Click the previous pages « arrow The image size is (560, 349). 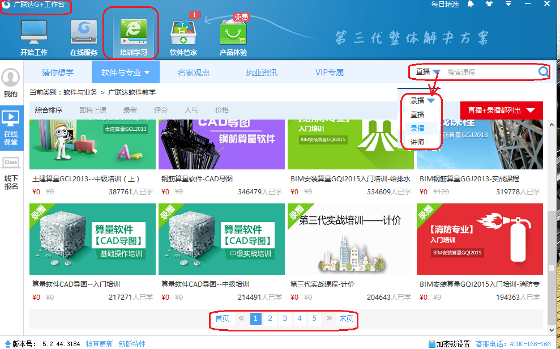[x=241, y=318]
